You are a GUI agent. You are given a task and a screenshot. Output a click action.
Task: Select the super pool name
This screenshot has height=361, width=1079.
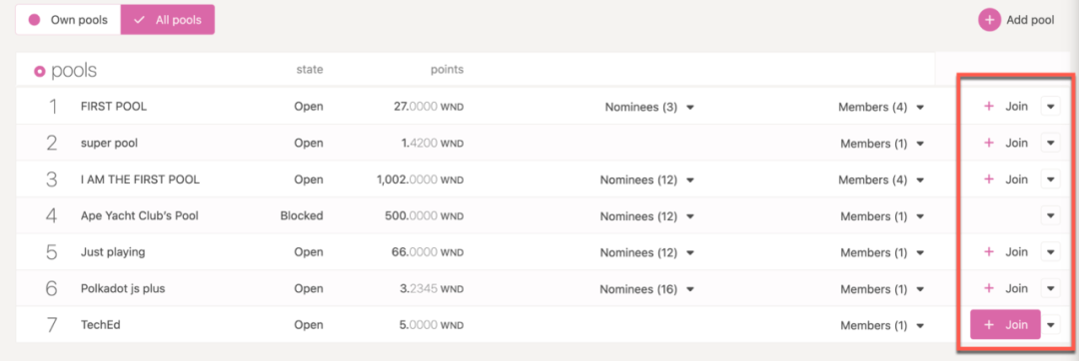(x=110, y=143)
